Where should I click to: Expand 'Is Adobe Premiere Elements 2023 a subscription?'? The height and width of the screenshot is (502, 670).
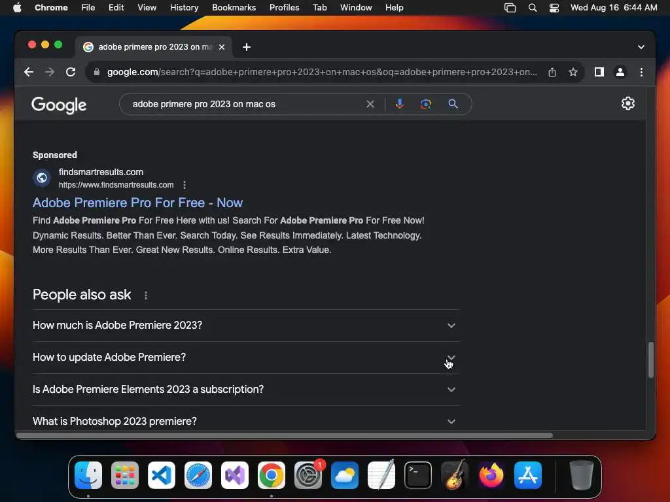(x=246, y=390)
